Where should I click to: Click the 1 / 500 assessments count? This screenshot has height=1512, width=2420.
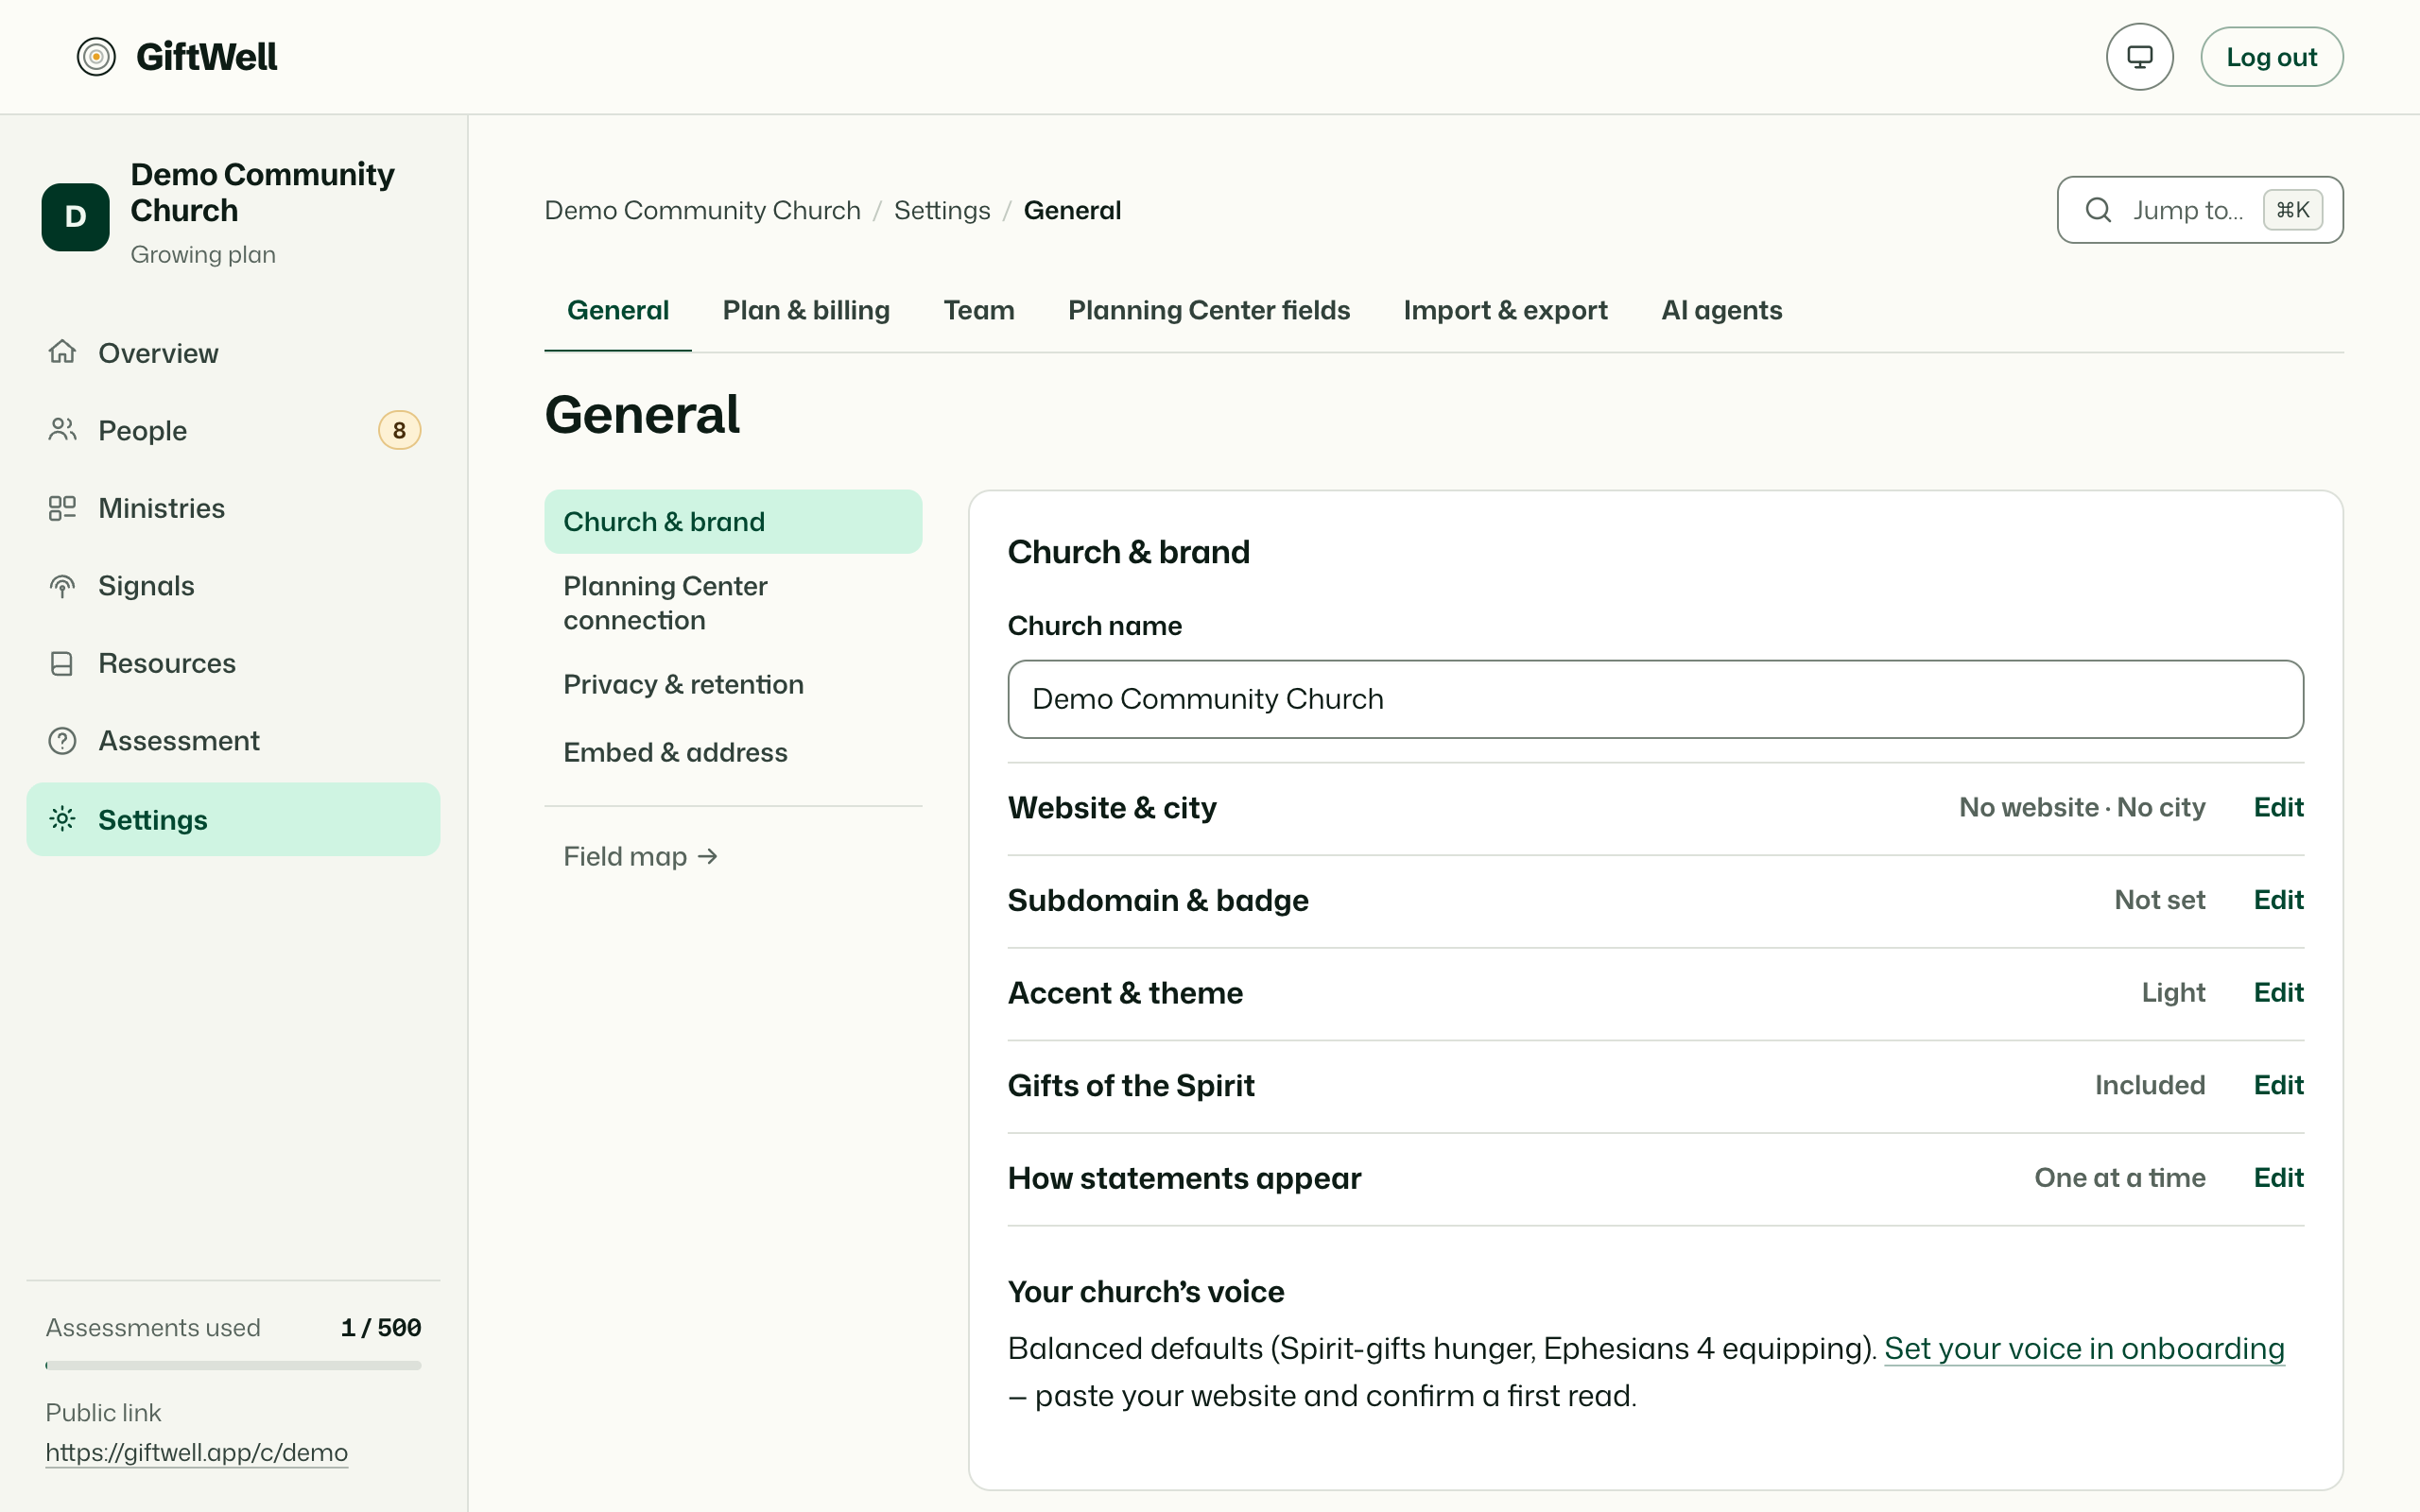(380, 1328)
